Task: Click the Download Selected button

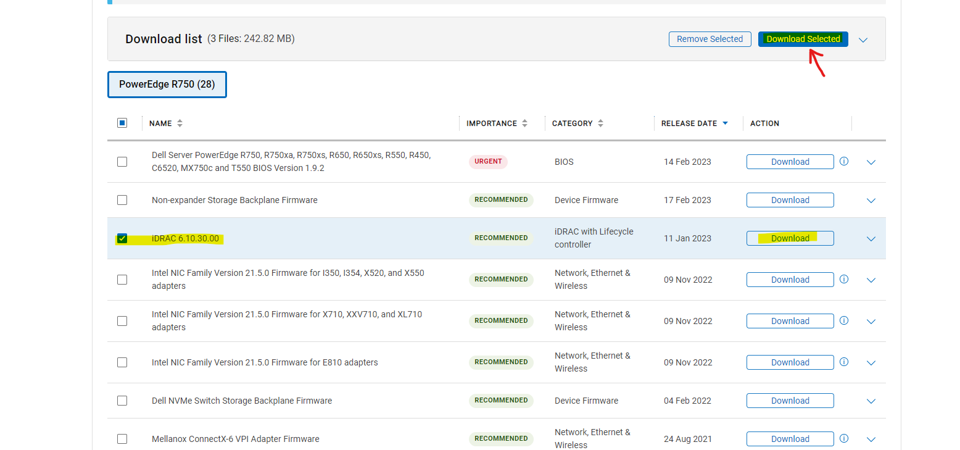Action: click(803, 39)
